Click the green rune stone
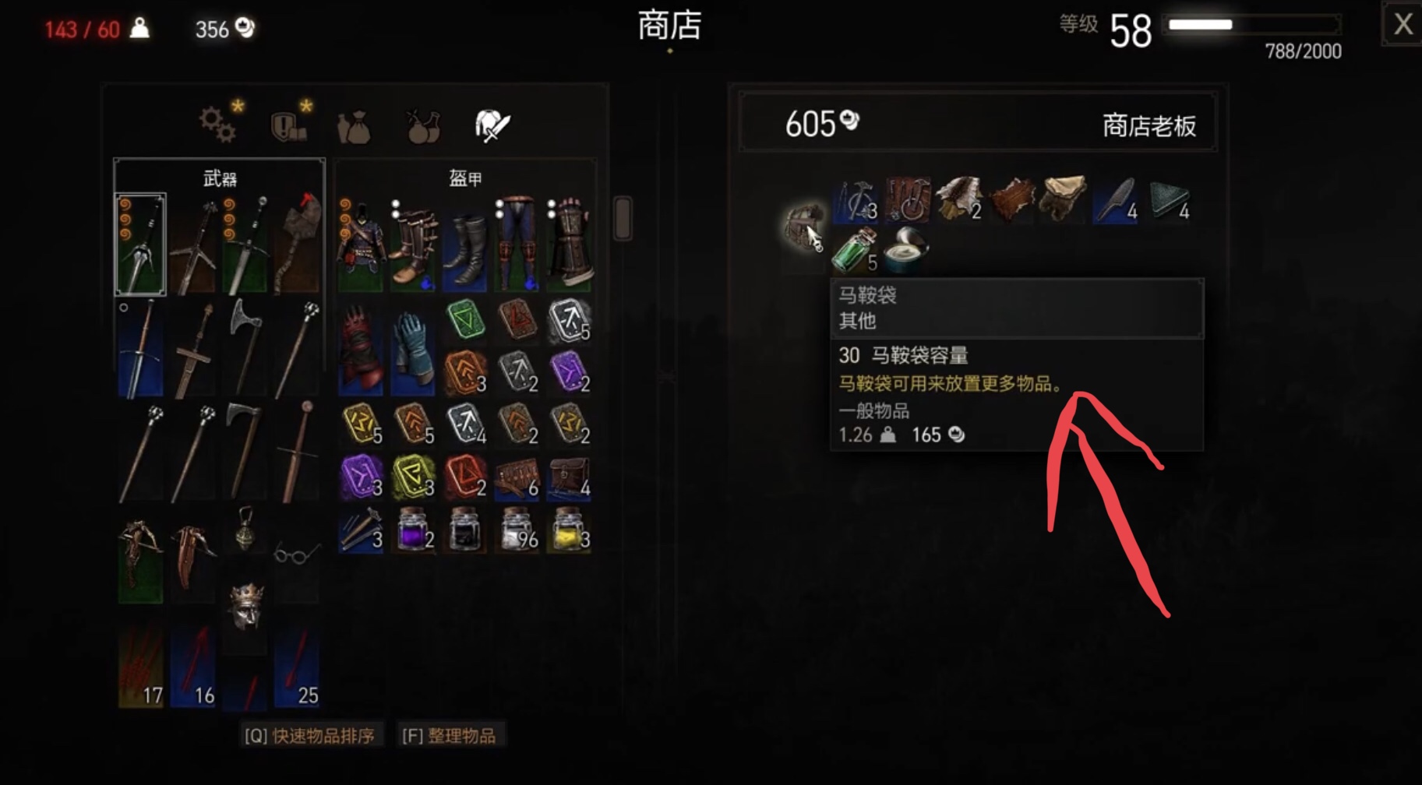The width and height of the screenshot is (1422, 785). pos(465,320)
